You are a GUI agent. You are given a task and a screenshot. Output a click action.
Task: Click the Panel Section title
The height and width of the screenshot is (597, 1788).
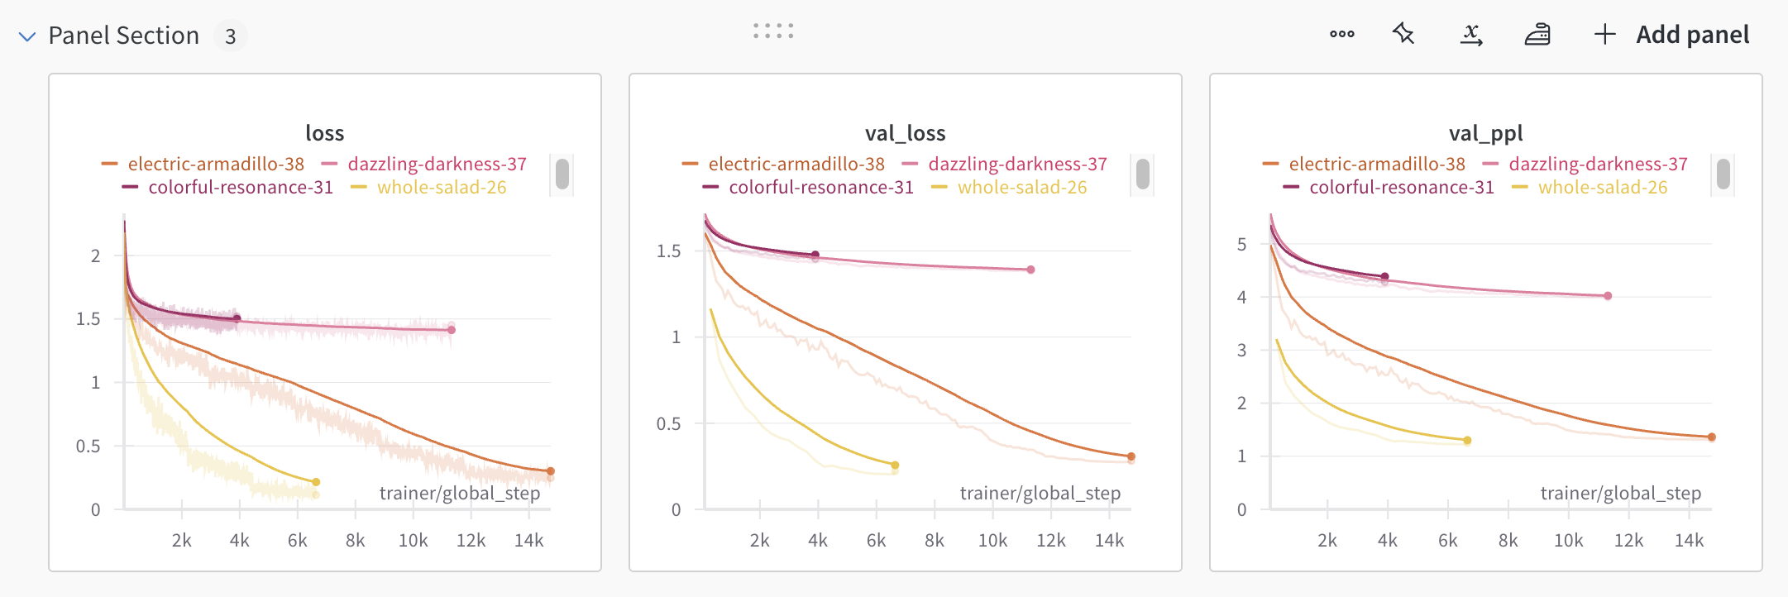click(124, 36)
